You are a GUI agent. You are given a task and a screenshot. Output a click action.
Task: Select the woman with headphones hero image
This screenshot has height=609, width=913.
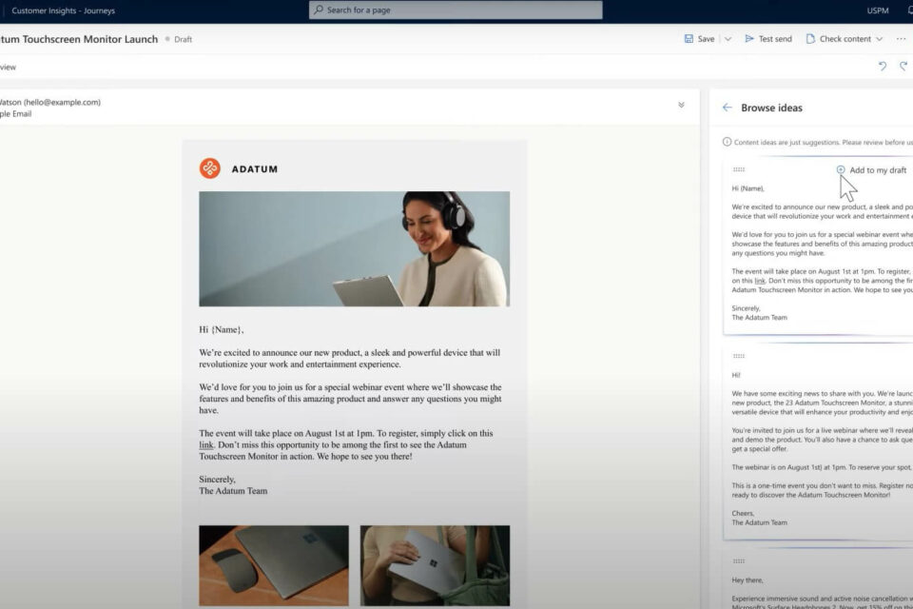pyautogui.click(x=354, y=248)
